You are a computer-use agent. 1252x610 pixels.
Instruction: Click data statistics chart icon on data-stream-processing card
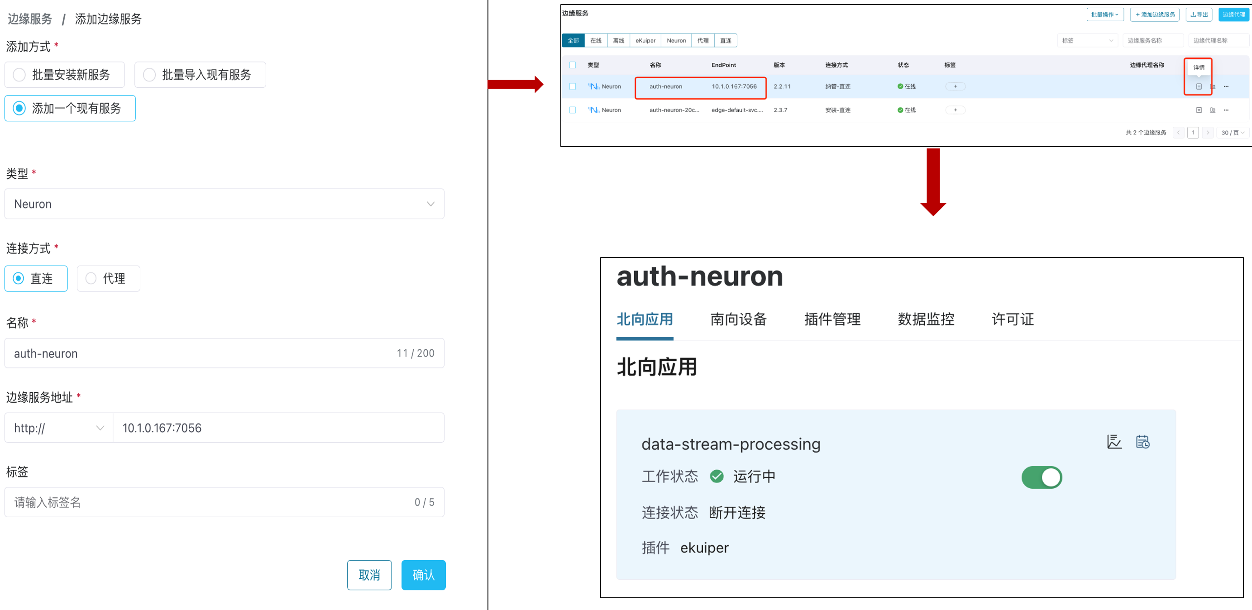[x=1114, y=442]
